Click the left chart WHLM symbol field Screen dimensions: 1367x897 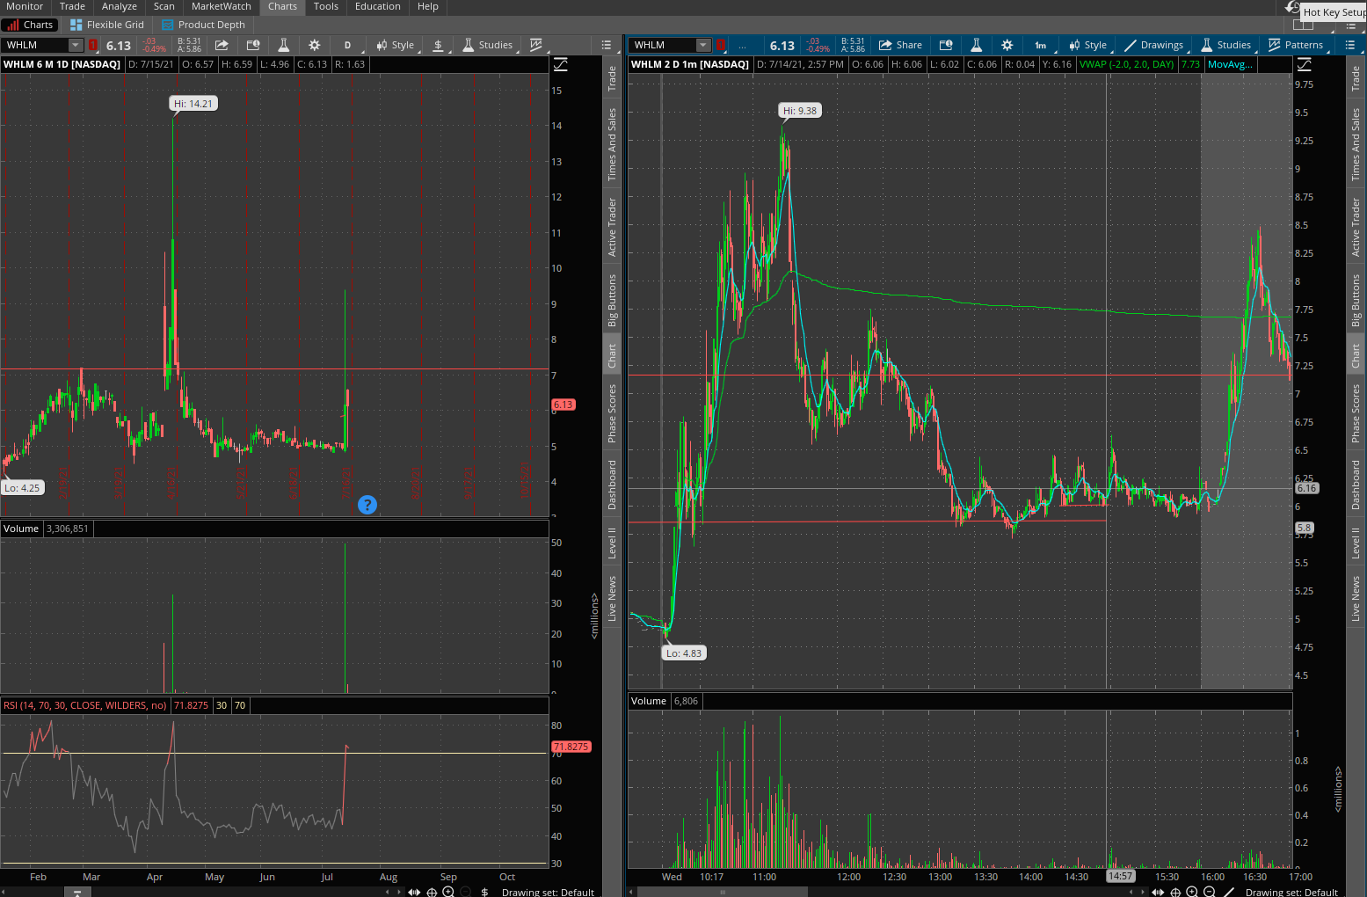pyautogui.click(x=35, y=45)
